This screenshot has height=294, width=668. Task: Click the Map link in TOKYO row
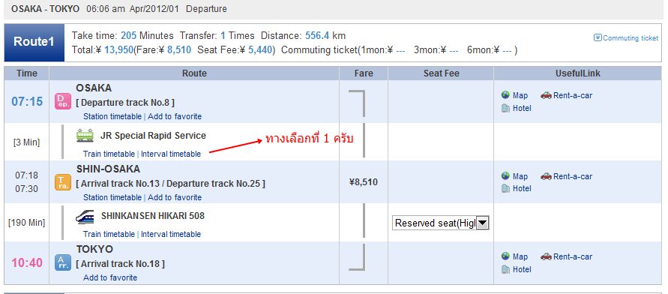coord(520,256)
